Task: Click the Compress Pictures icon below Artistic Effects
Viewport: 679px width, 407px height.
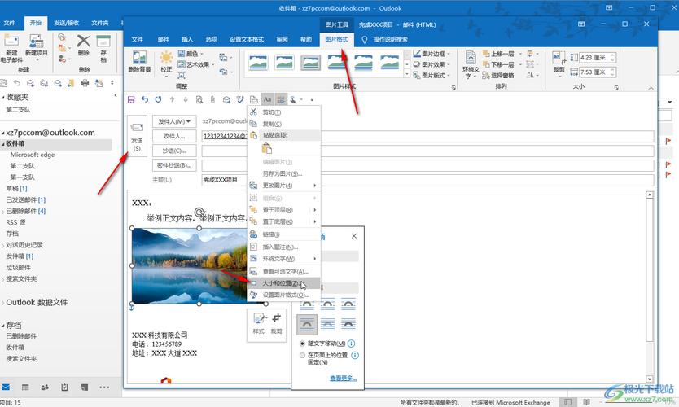Action: click(182, 75)
